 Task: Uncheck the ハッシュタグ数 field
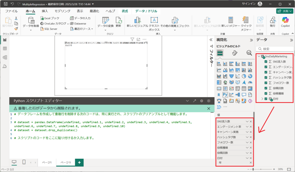[266, 77]
